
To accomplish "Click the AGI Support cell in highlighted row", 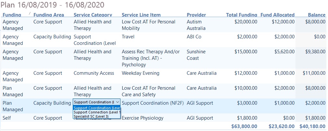I will coord(200,103).
